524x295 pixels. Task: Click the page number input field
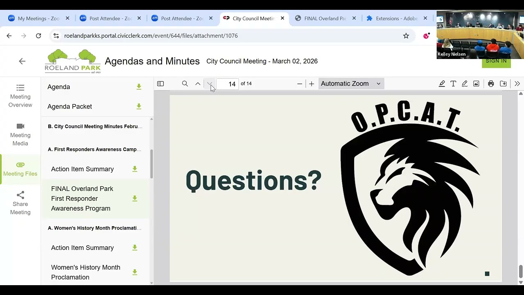click(x=227, y=84)
